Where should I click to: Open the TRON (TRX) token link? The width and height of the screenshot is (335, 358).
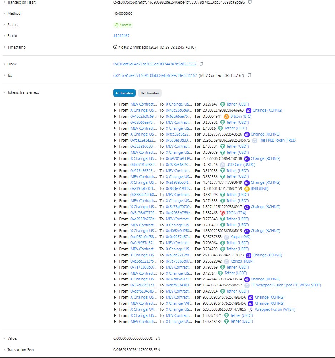pos(236,213)
